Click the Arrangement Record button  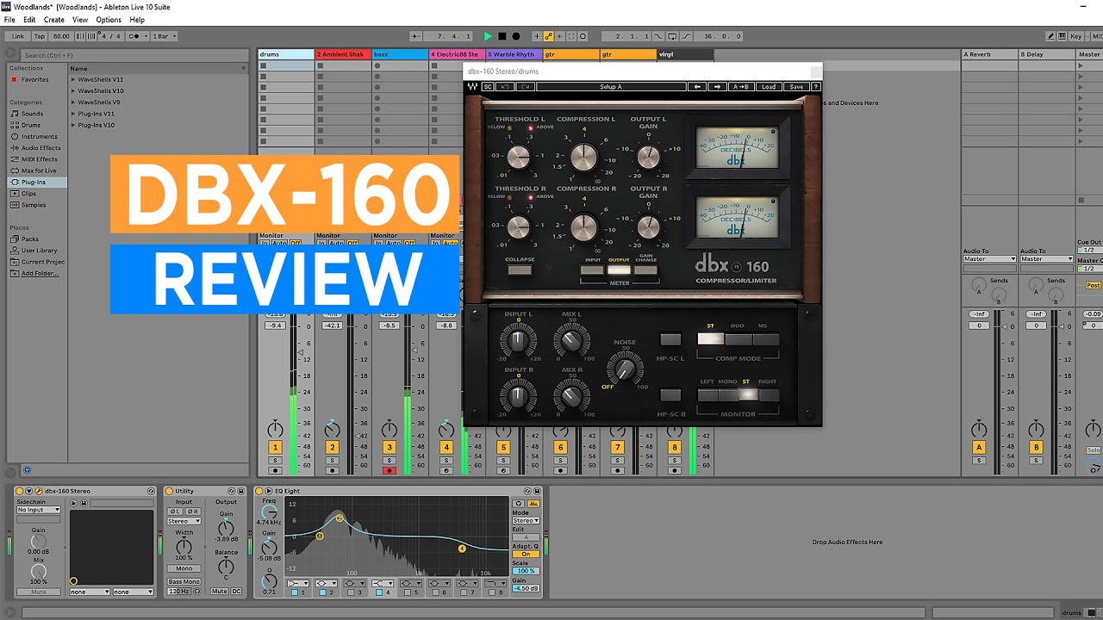pyautogui.click(x=516, y=36)
